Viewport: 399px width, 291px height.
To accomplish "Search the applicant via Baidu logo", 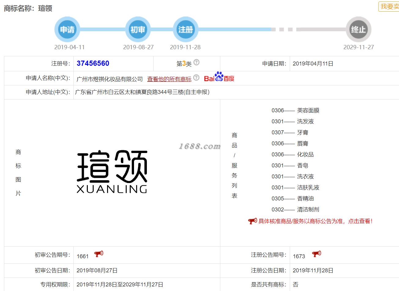I will pos(219,77).
